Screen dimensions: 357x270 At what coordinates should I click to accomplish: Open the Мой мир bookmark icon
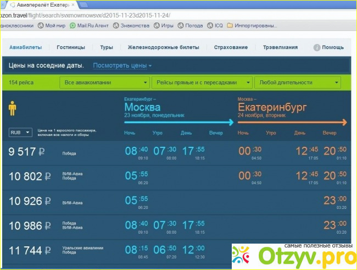pyautogui.click(x=40, y=25)
